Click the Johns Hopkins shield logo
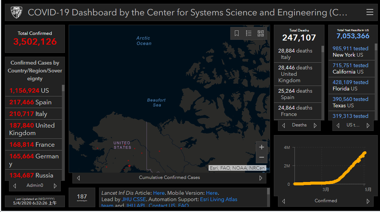The width and height of the screenshot is (380, 212). pos(16,12)
